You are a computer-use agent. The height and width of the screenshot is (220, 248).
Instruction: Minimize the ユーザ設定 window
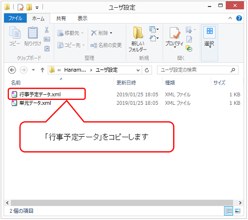click(x=209, y=6)
